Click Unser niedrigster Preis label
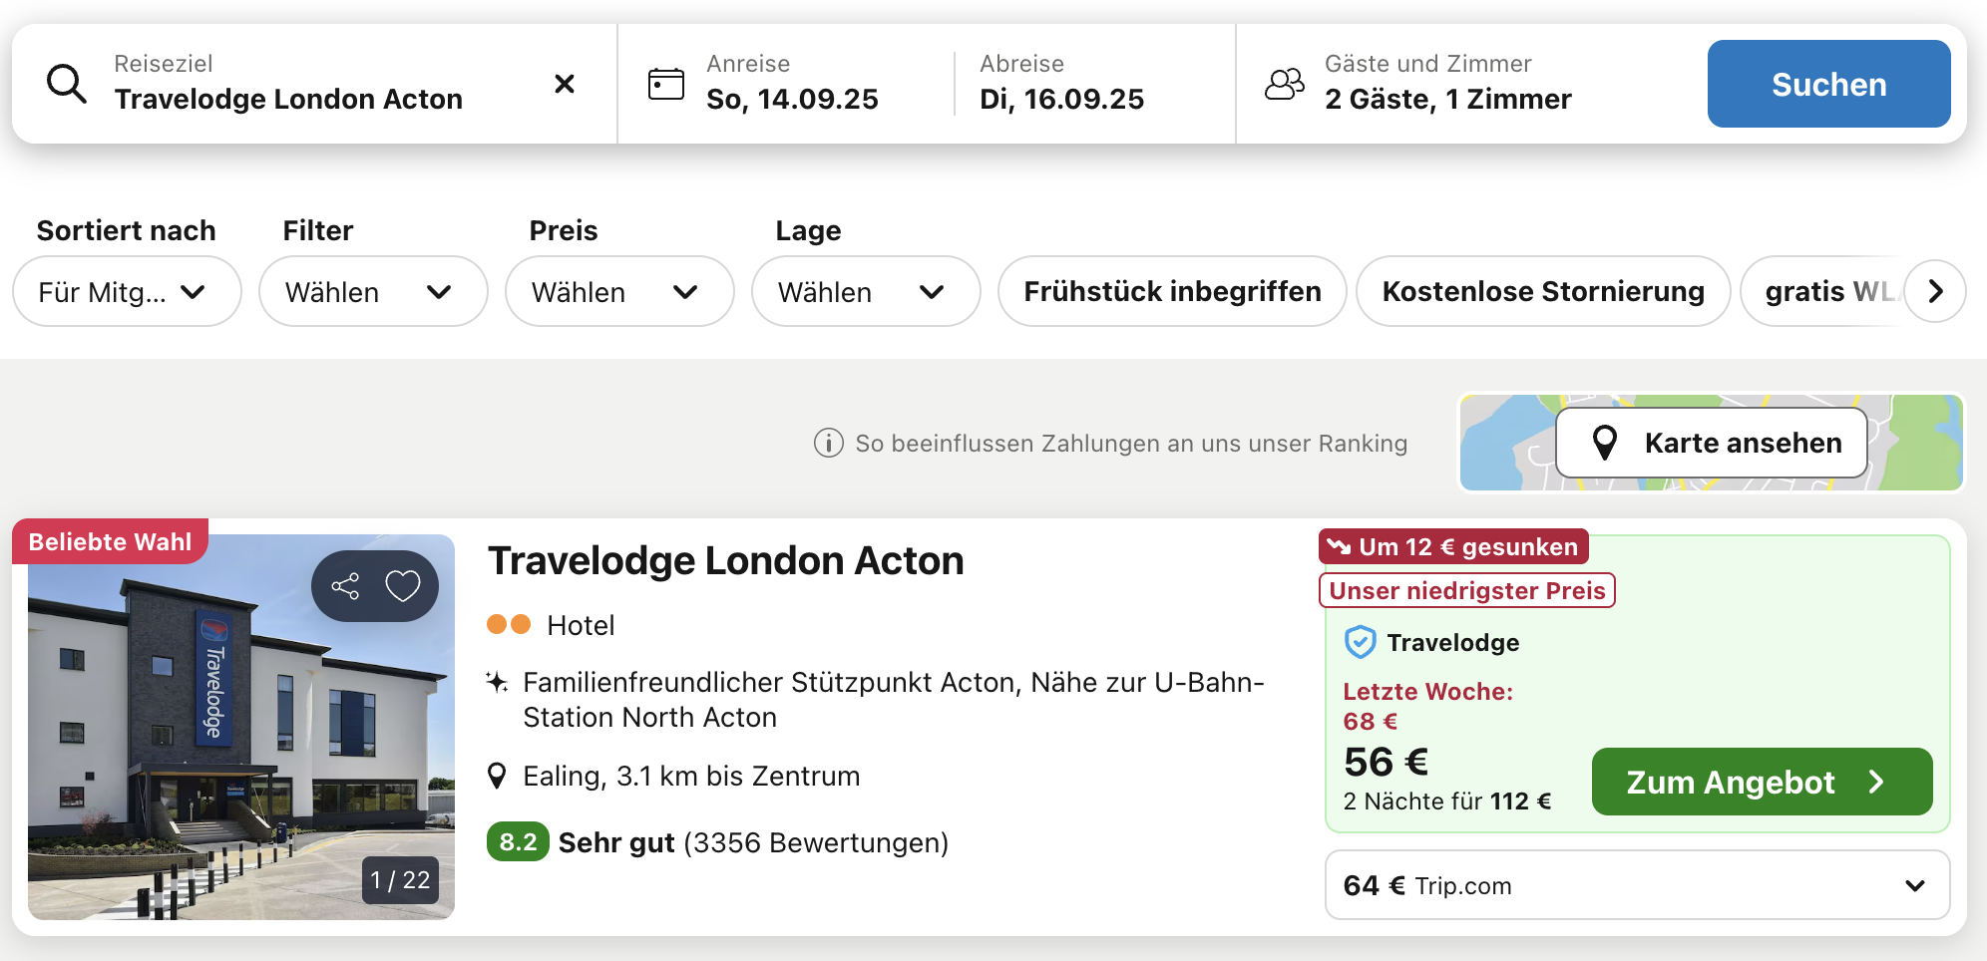1987x961 pixels. coord(1467,590)
